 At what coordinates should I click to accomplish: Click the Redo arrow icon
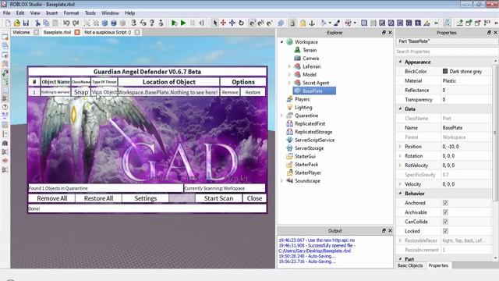(x=76, y=23)
